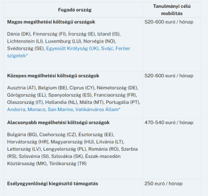
Task: Click the 'Alacsonyabb megélhetési költségű országok' heading
Action: (58, 123)
